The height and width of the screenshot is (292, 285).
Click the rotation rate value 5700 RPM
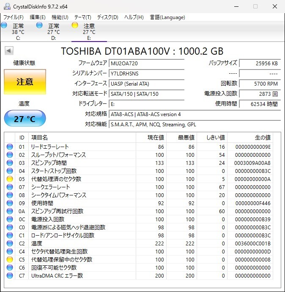(260, 84)
